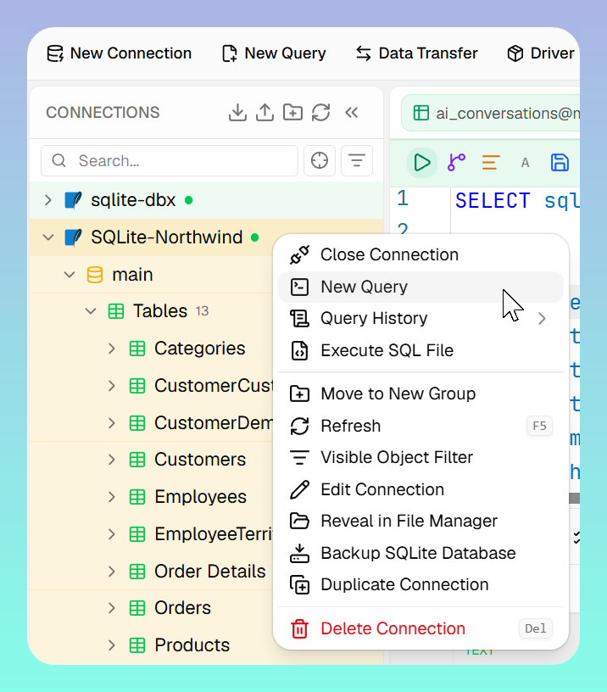607x692 pixels.
Task: Click the New Connection toolbar button
Action: click(119, 53)
